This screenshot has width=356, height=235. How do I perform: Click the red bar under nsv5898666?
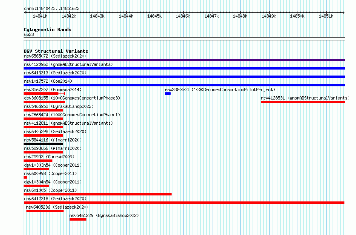43,152
